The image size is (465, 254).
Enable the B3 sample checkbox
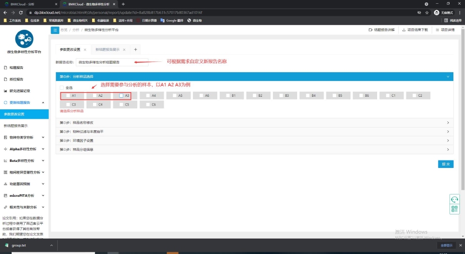click(x=281, y=95)
